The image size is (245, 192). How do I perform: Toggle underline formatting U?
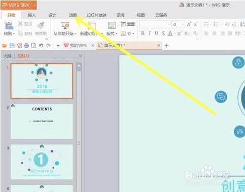156,33
